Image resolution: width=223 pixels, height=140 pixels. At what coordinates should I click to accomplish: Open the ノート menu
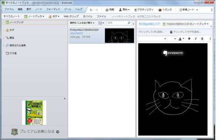pos(39,9)
